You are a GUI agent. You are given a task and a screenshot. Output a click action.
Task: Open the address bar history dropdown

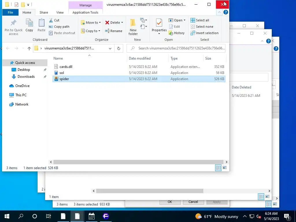tap(110, 48)
